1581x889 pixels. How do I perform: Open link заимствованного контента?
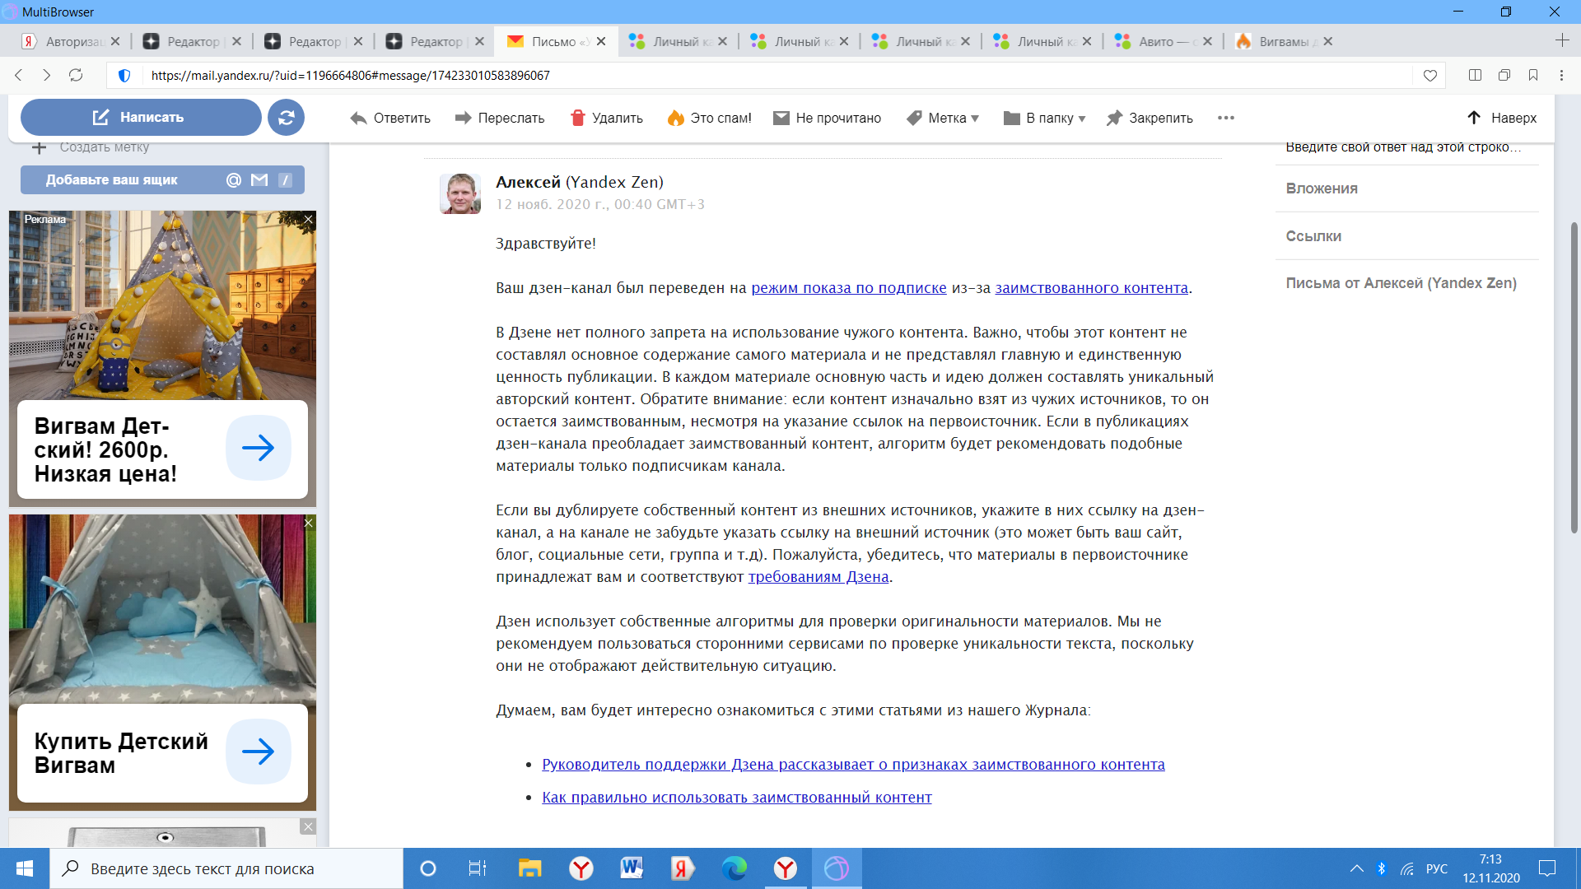pos(1092,288)
